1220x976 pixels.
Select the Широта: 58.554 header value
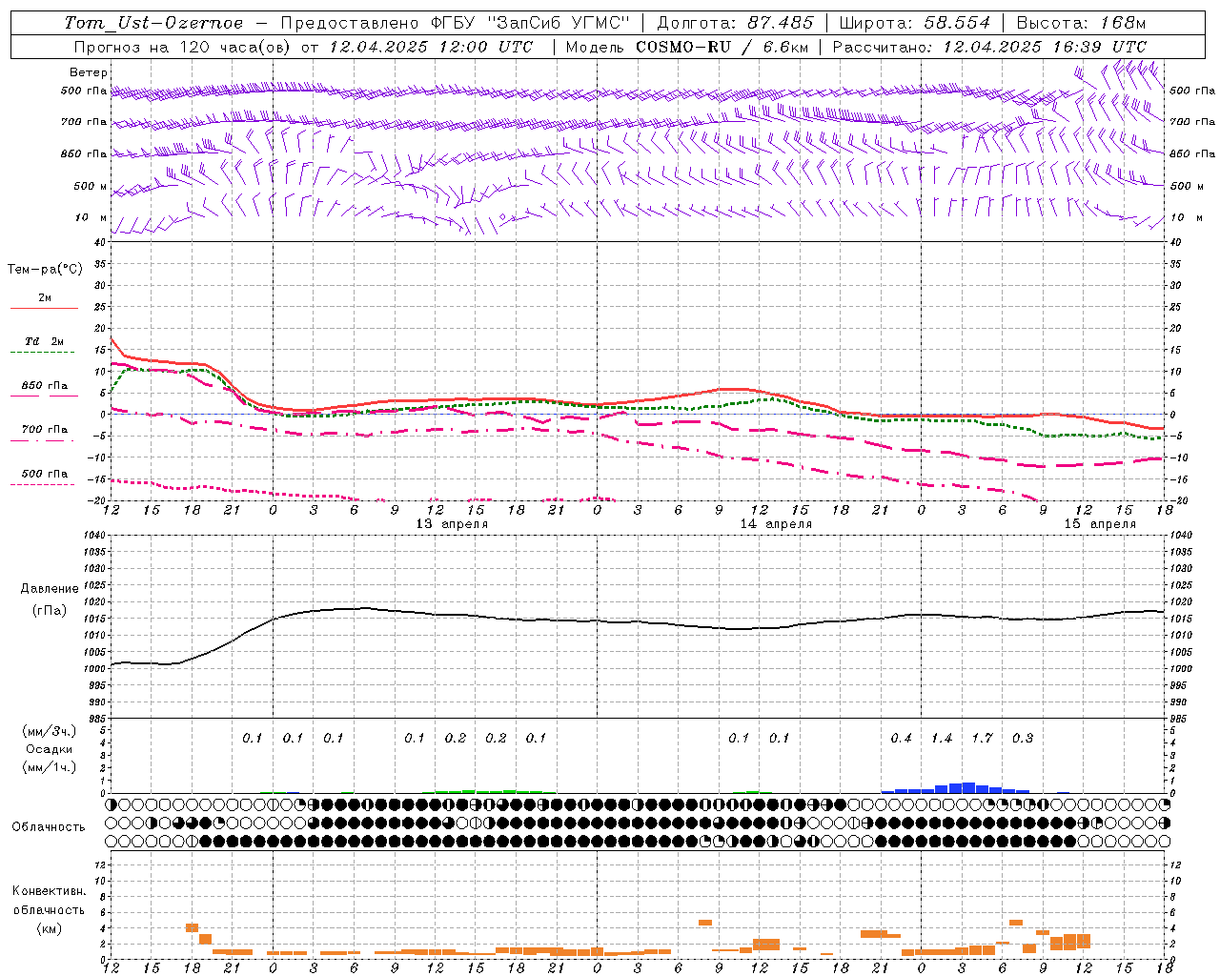915,23
